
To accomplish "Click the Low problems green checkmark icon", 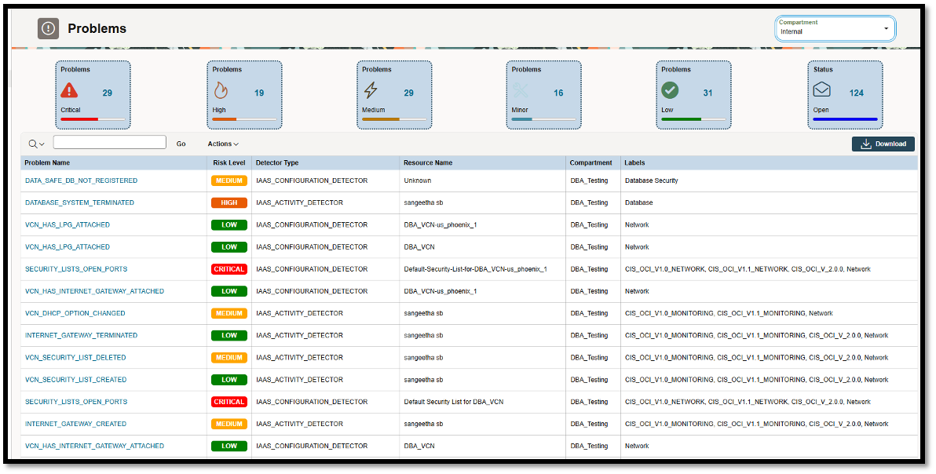I will tap(670, 91).
